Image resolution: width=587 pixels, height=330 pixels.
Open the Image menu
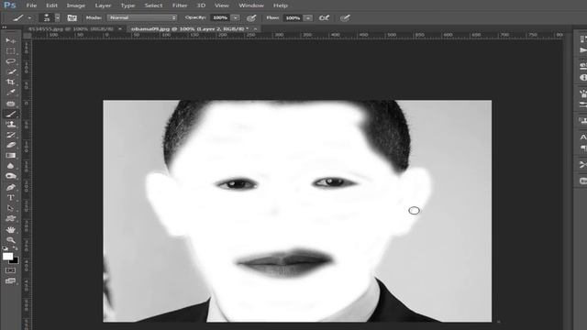tap(75, 5)
